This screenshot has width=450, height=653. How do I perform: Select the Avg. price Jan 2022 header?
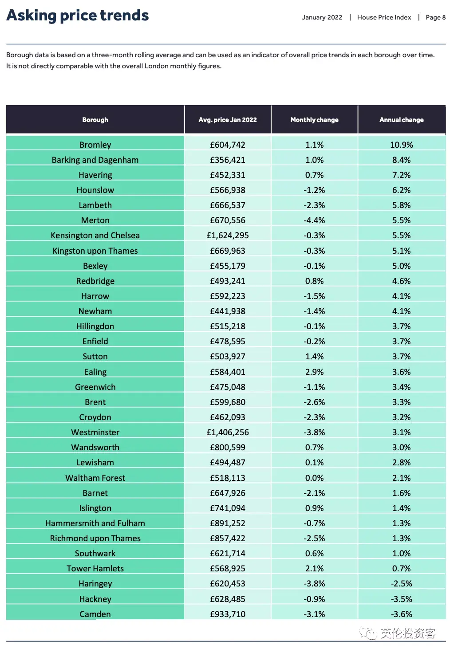pyautogui.click(x=228, y=120)
